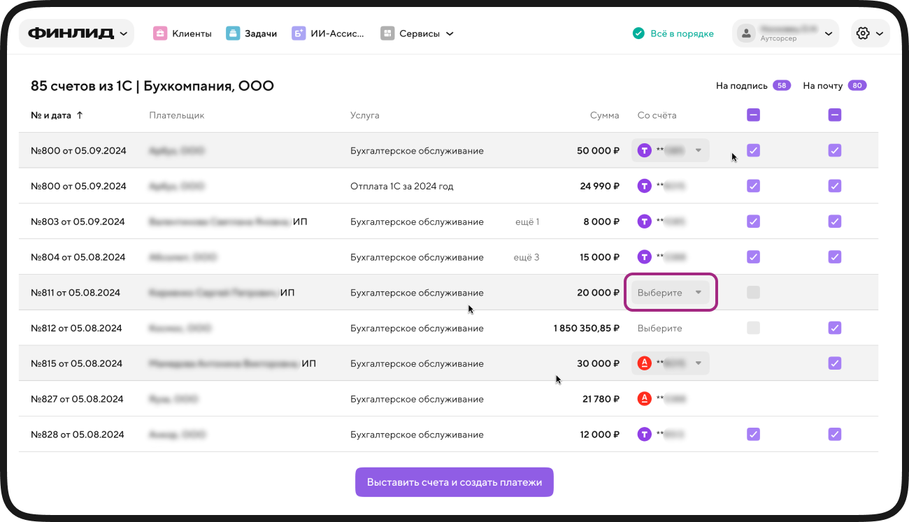
Task: Click 'Выберите' account text for invoice №812
Action: point(659,328)
